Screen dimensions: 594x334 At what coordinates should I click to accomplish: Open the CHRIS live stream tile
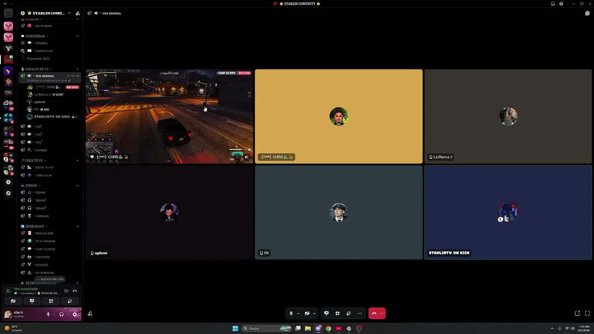tap(169, 116)
